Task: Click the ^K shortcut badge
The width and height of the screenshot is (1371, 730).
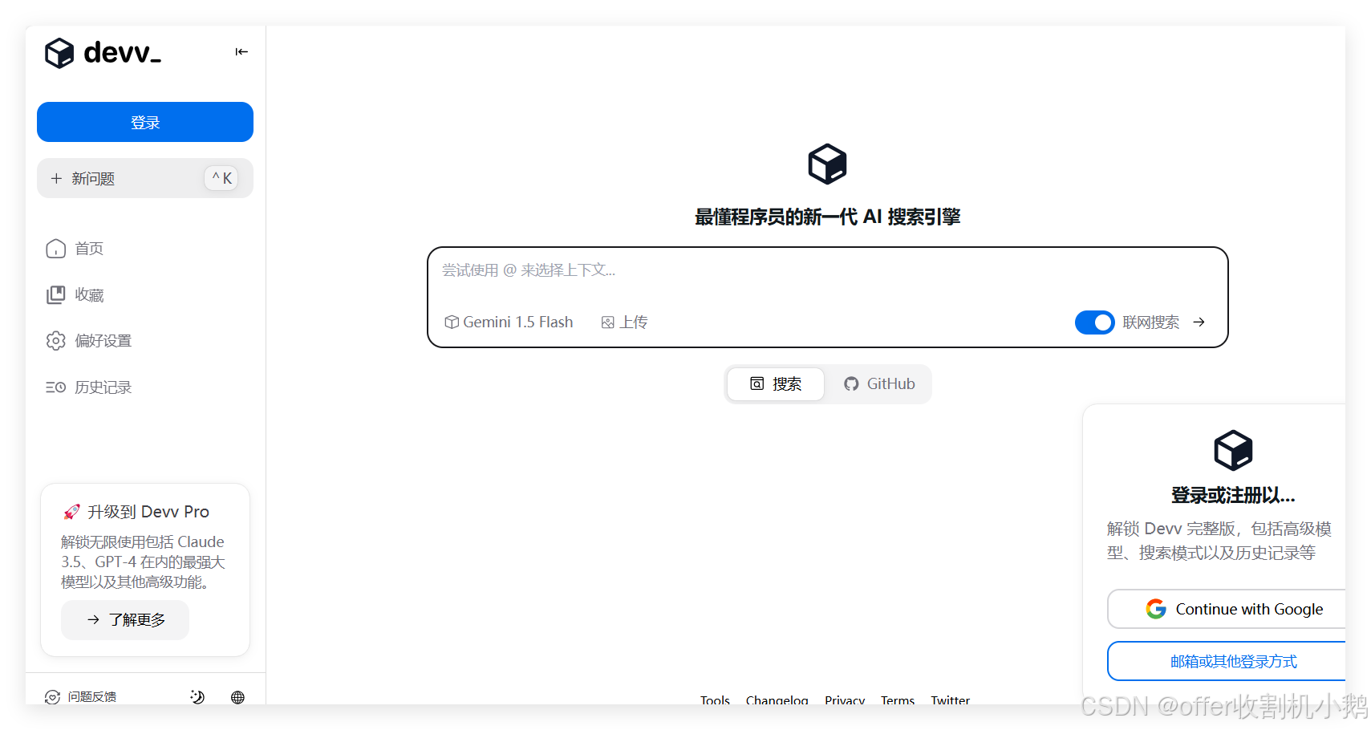Action: (x=221, y=178)
